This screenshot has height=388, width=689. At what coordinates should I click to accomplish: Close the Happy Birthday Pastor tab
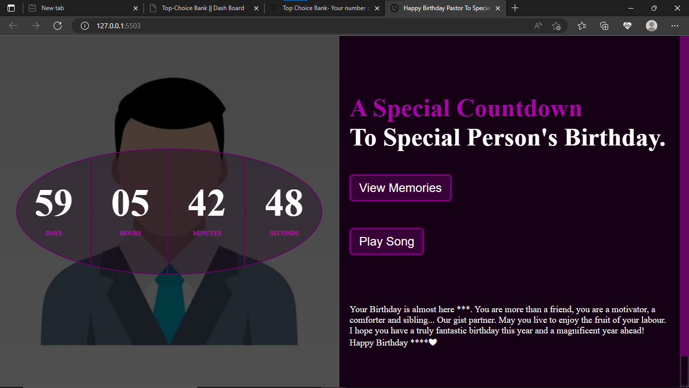click(x=498, y=8)
